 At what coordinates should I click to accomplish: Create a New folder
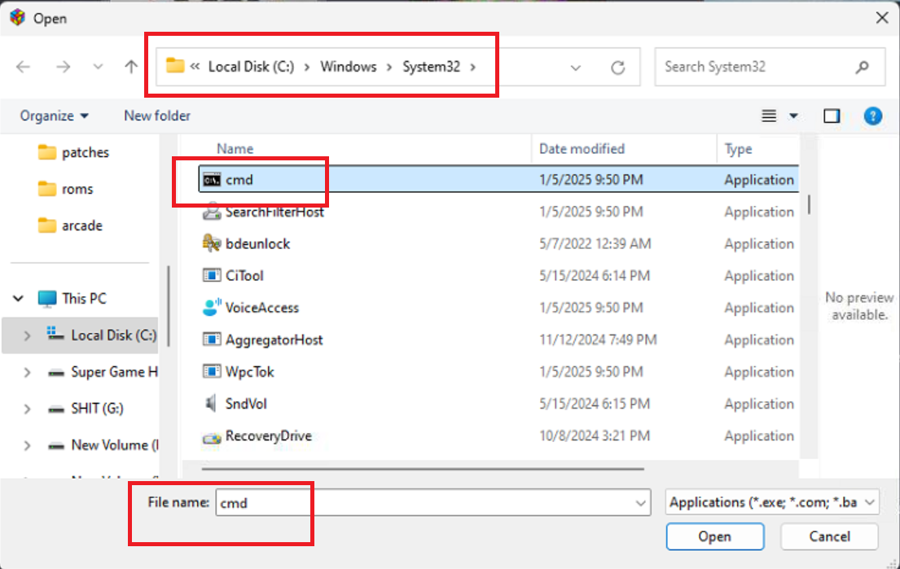click(x=157, y=116)
